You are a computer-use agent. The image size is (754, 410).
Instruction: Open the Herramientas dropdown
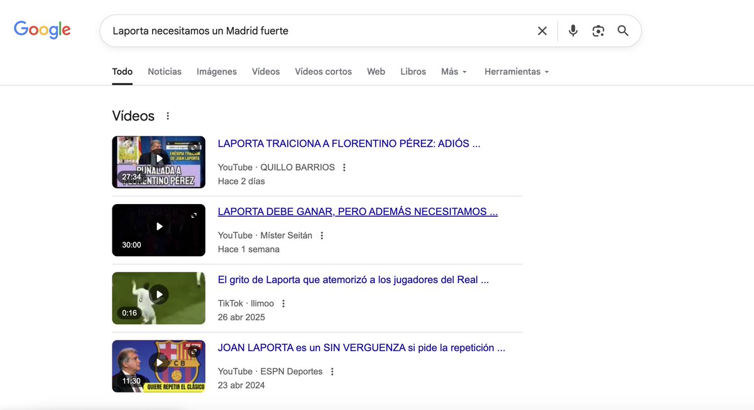click(516, 71)
